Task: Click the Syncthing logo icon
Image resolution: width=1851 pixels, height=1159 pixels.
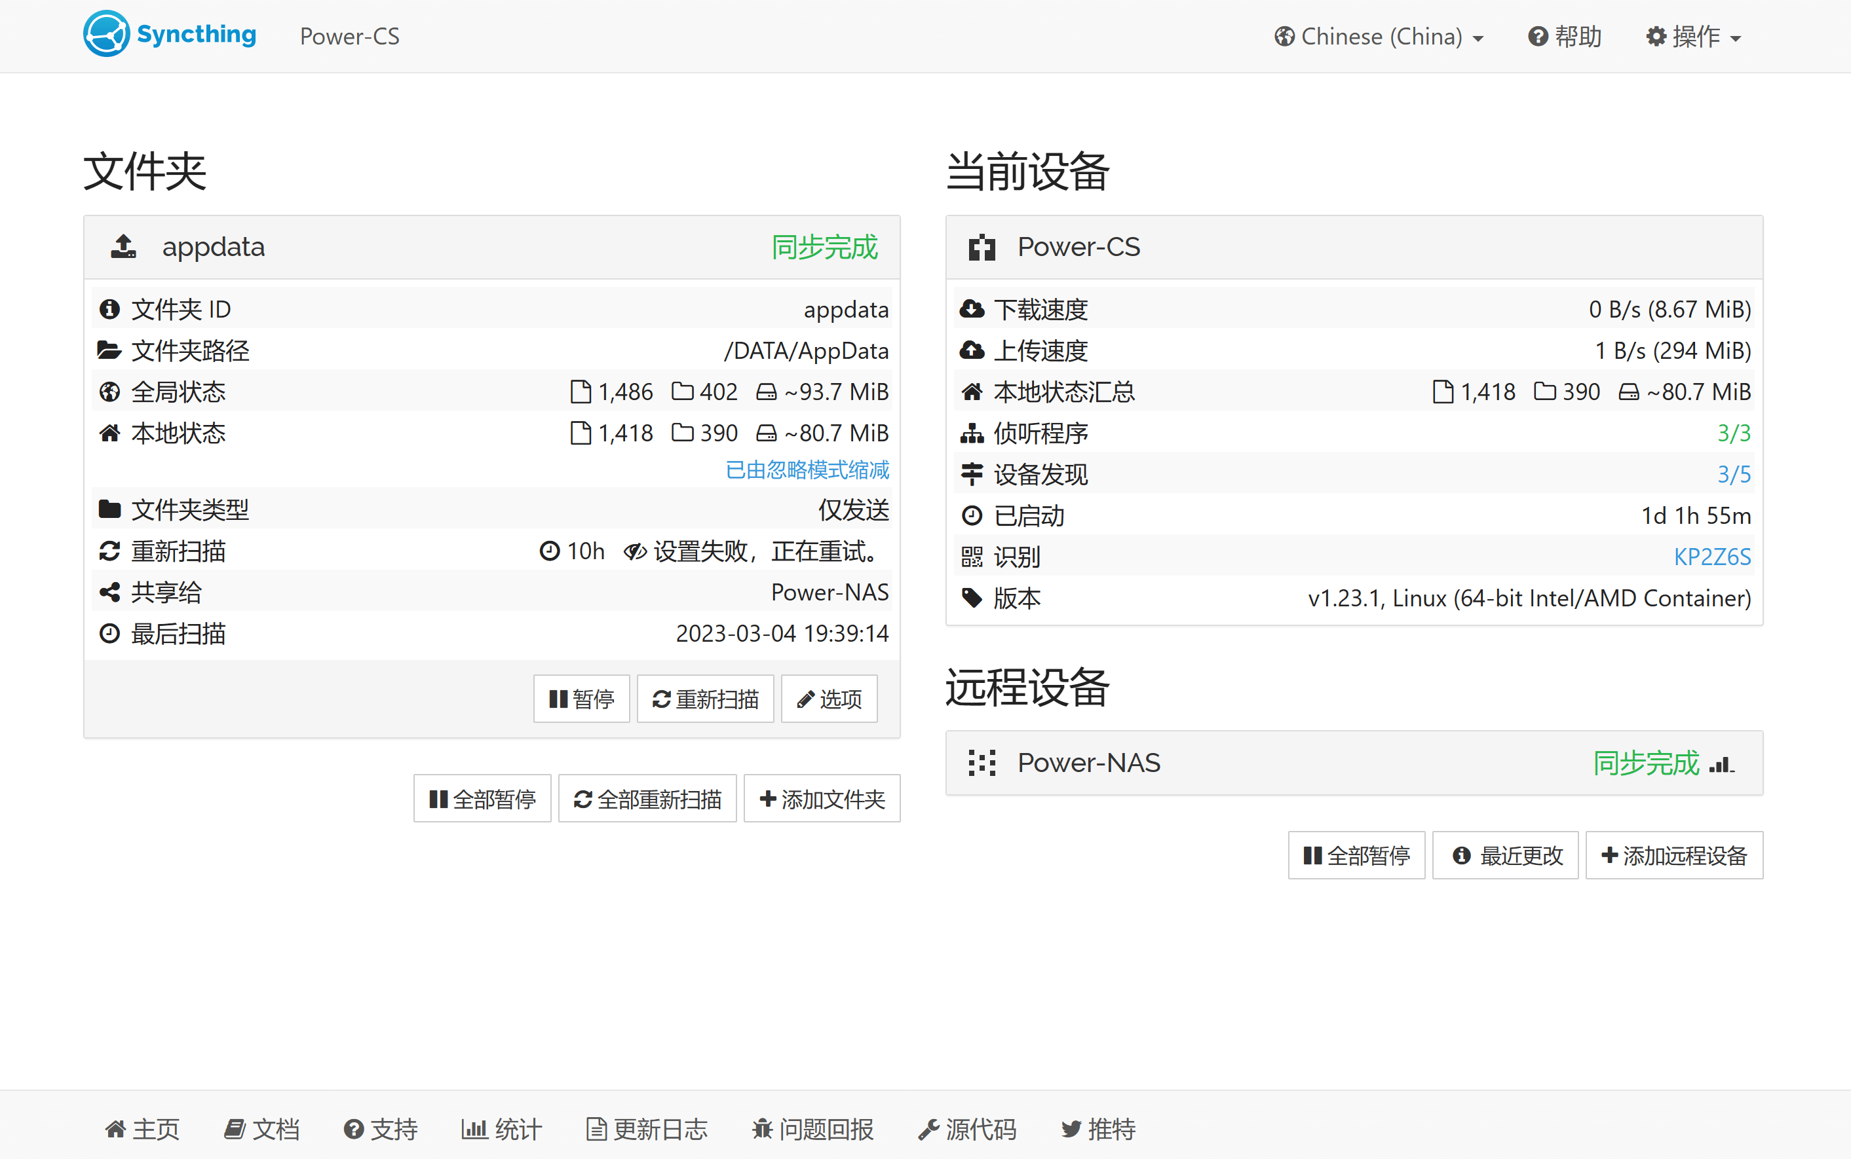Action: pos(107,34)
